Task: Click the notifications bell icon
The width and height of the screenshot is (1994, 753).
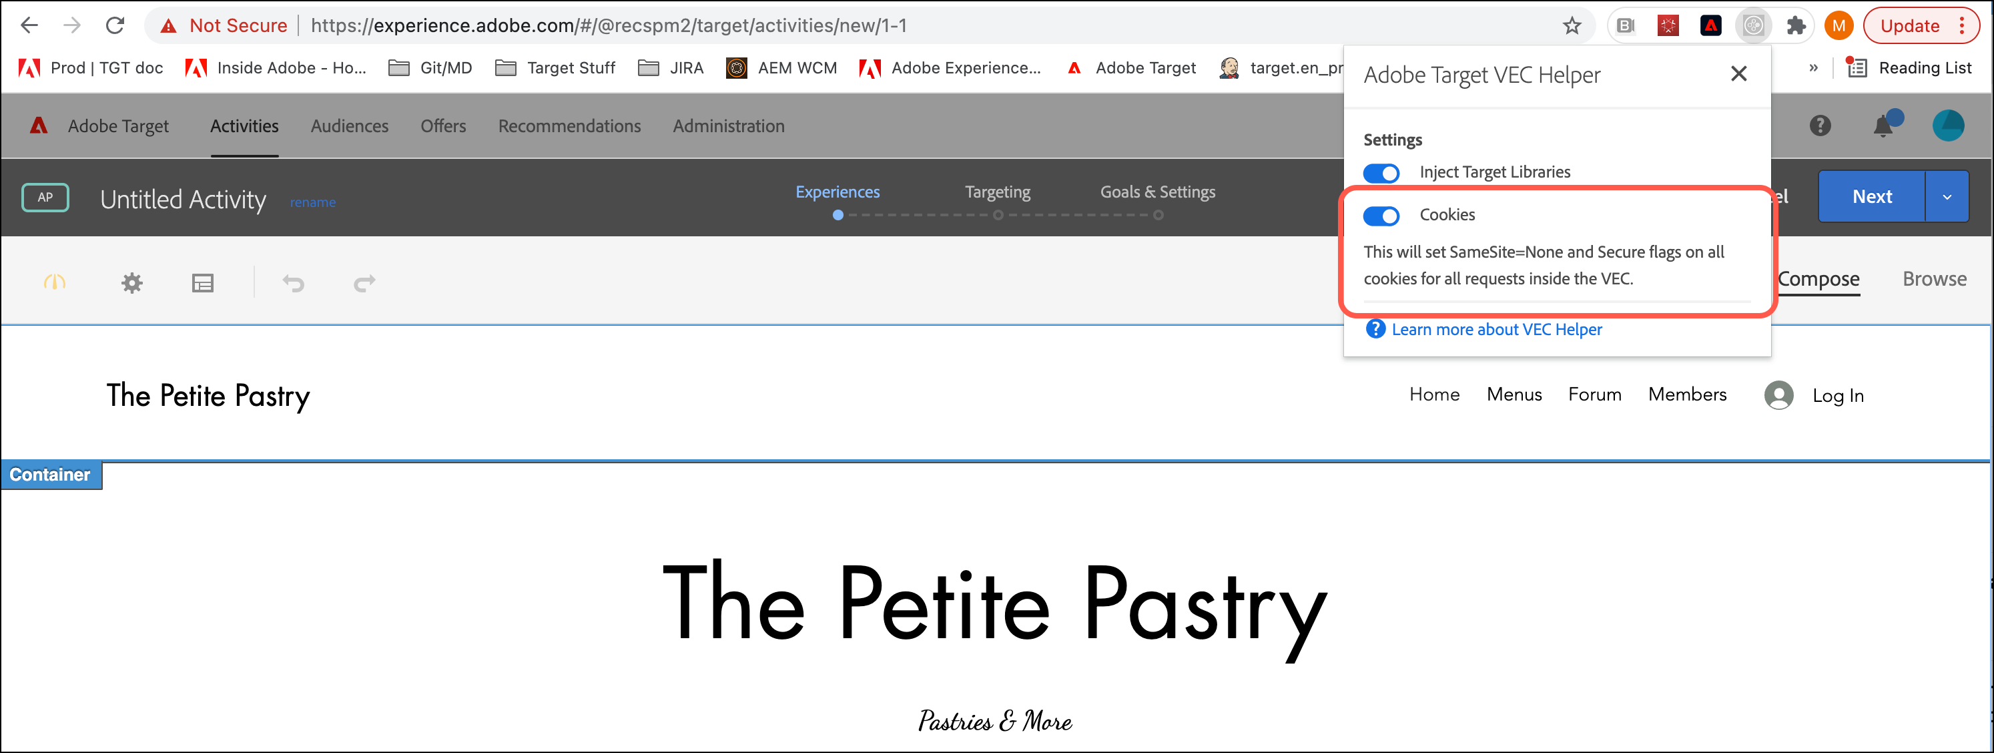Action: click(1883, 125)
